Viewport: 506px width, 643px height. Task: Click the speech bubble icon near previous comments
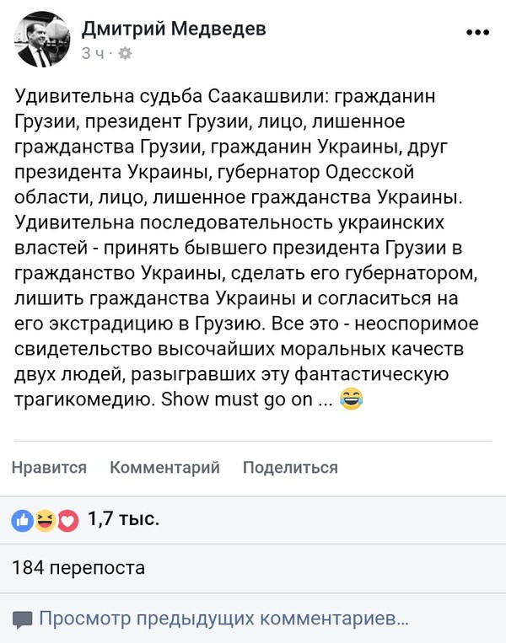pyautogui.click(x=23, y=619)
